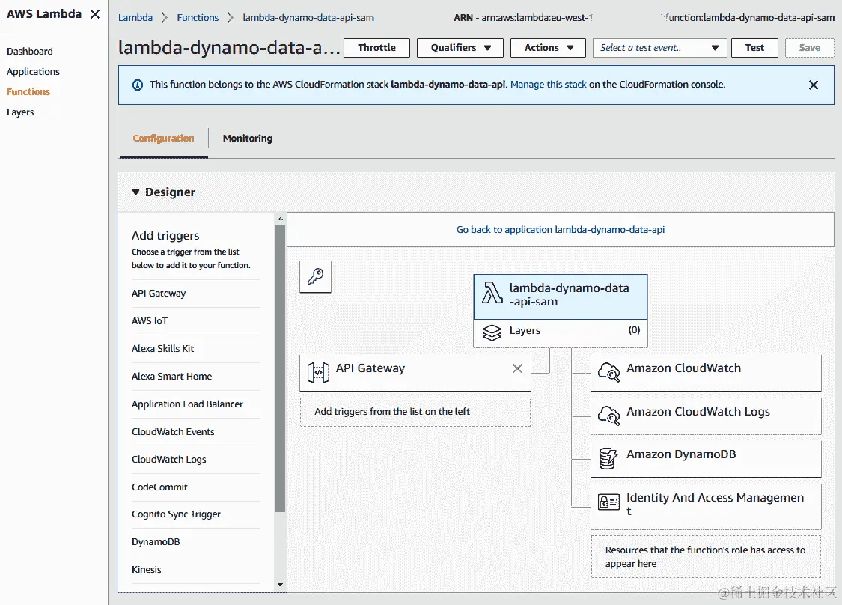The image size is (842, 605).
Task: Select the Identity And Access Management box
Action: pyautogui.click(x=706, y=505)
